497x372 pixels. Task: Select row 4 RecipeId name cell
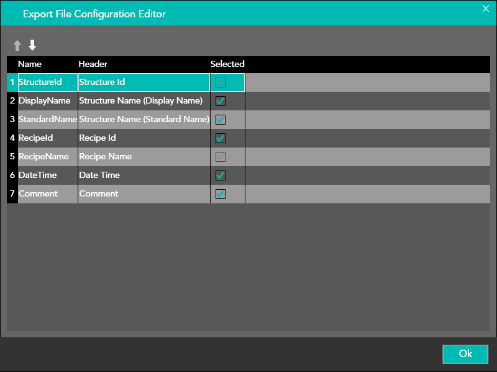pyautogui.click(x=47, y=138)
